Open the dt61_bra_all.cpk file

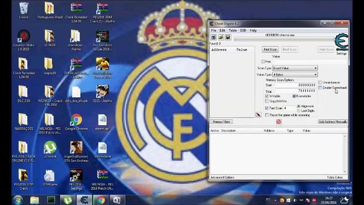[76, 94]
